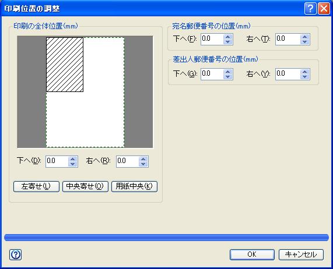Focus the 下へ(D) input field
Image resolution: width=333 pixels, height=269 pixels.
57,161
